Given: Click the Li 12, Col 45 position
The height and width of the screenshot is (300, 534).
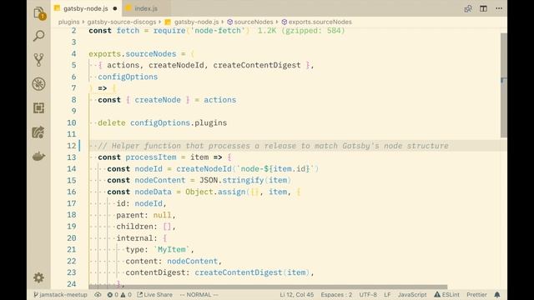Looking at the screenshot, I should point(297,294).
